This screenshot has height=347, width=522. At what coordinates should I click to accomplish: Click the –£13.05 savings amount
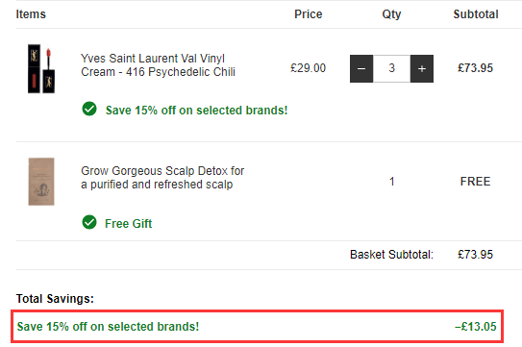[x=476, y=327]
